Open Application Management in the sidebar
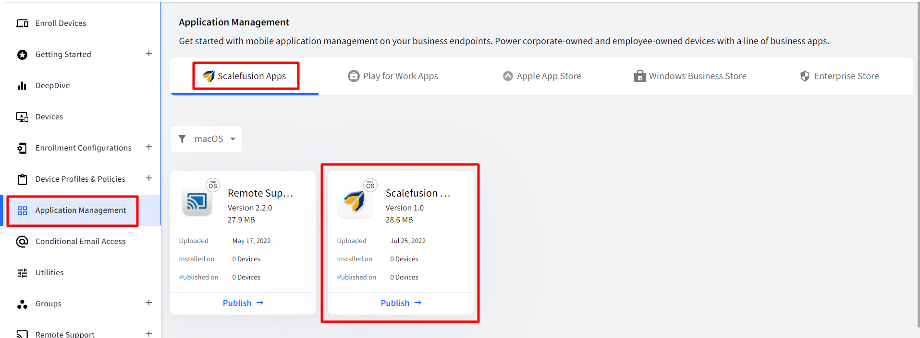Image resolution: width=920 pixels, height=338 pixels. [x=80, y=210]
